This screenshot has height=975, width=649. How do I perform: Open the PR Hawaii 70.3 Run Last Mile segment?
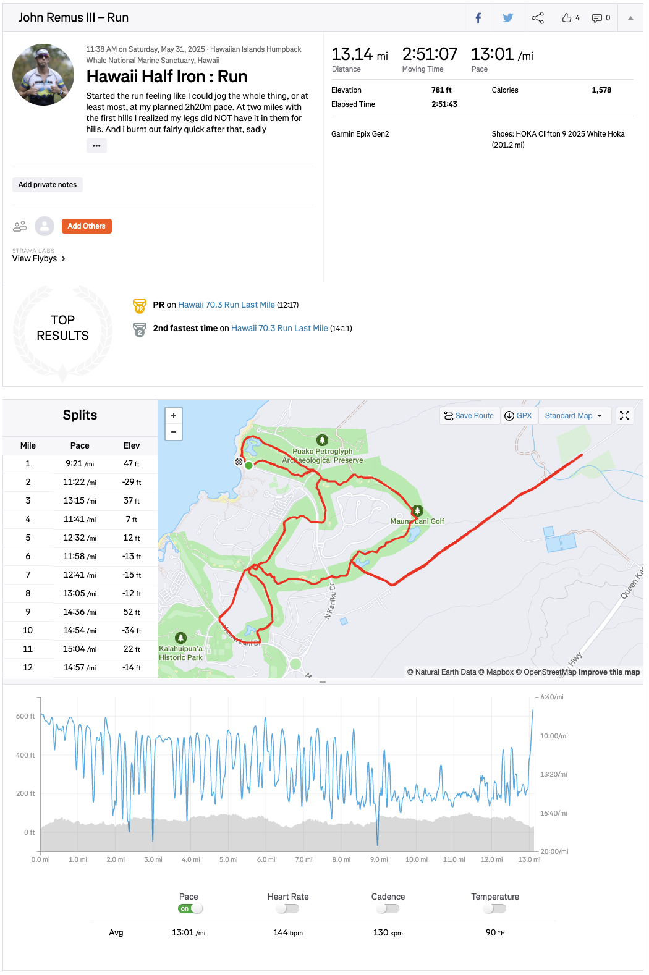point(226,305)
